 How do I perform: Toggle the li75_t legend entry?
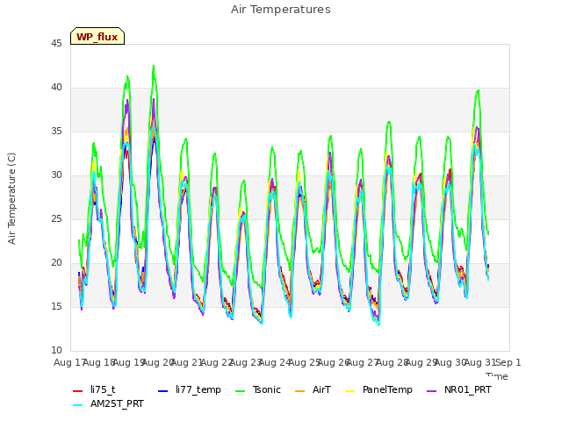click(94, 389)
